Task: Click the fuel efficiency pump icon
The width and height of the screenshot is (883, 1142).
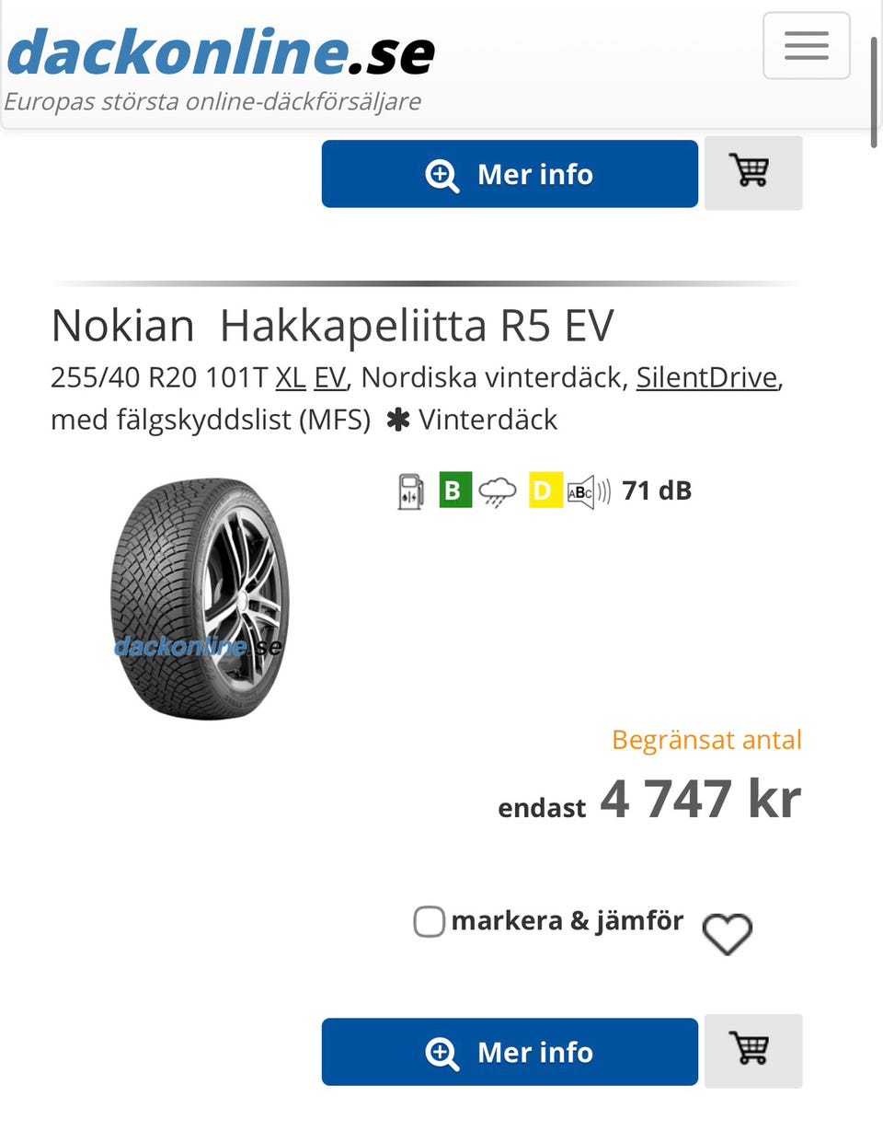Action: [x=410, y=490]
